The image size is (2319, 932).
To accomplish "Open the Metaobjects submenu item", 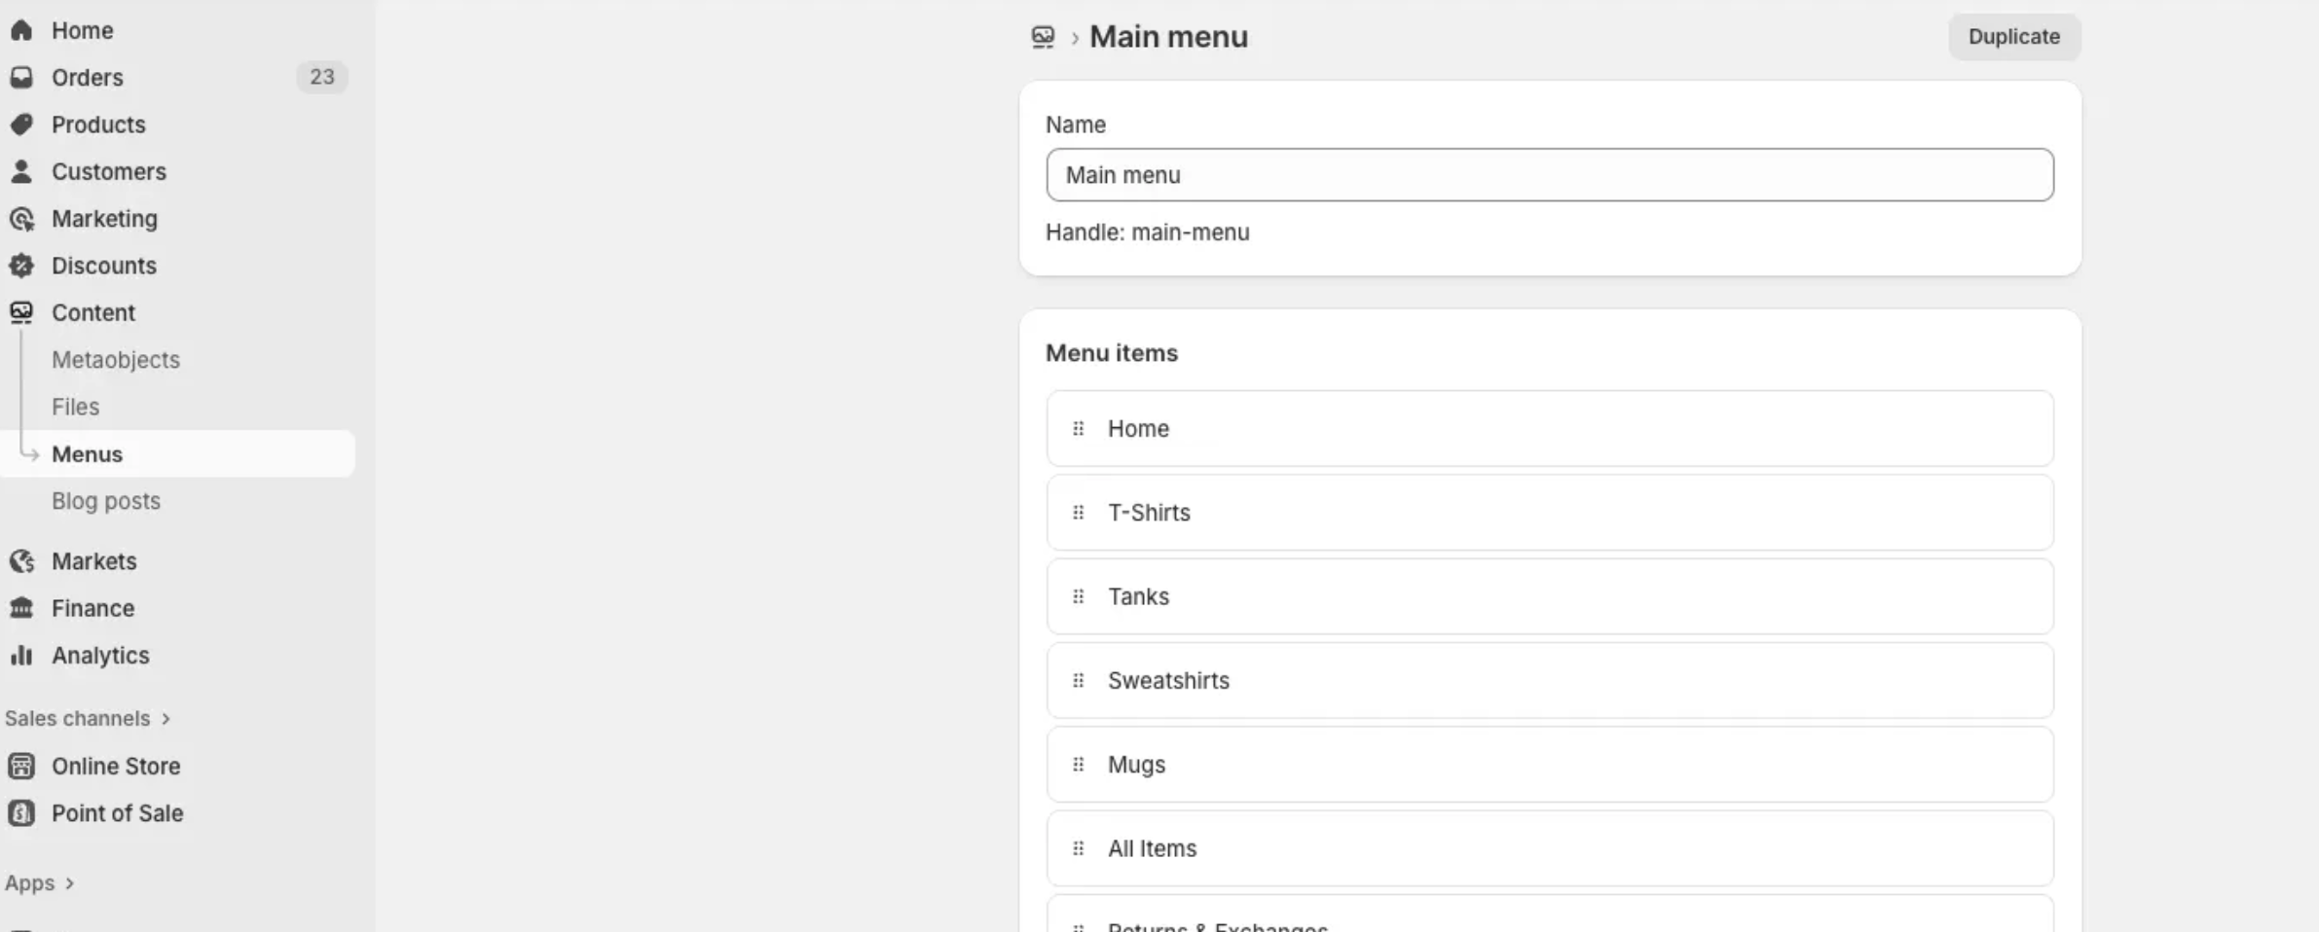I will tap(116, 360).
